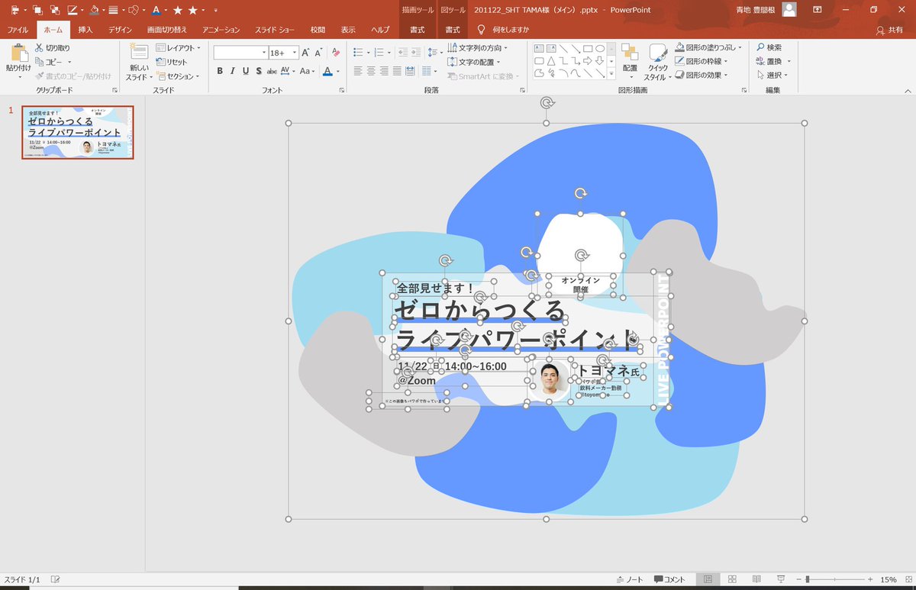Switch to the アニメーション tab
Screen dimensions: 916x590
(x=221, y=30)
